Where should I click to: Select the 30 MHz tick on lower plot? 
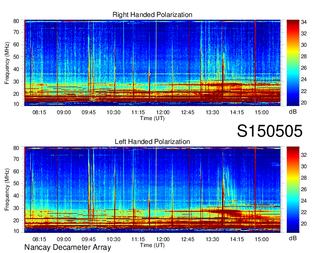(x=16, y=208)
